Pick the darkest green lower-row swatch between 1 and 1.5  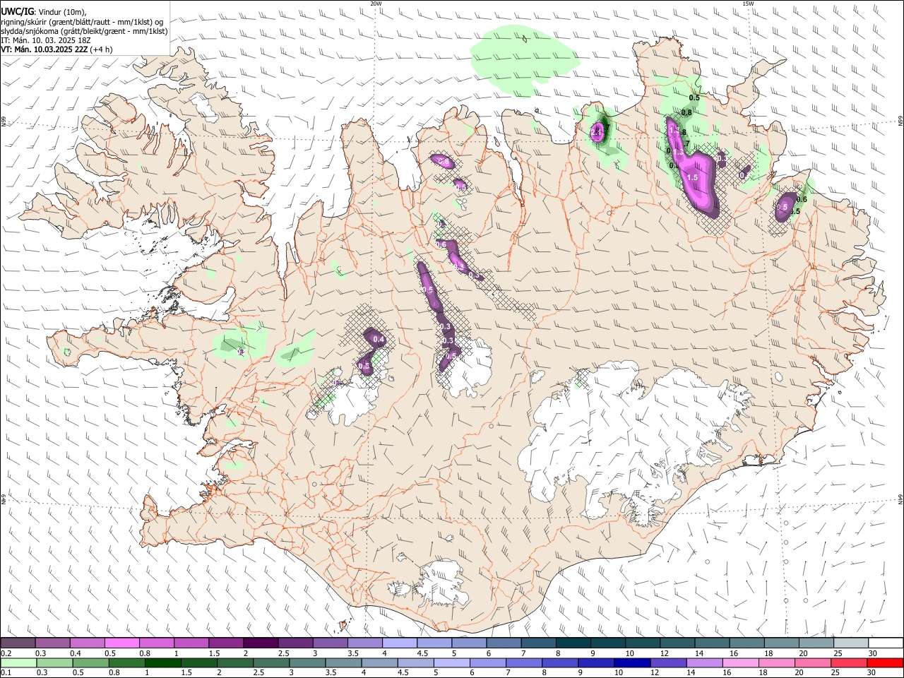(x=162, y=662)
